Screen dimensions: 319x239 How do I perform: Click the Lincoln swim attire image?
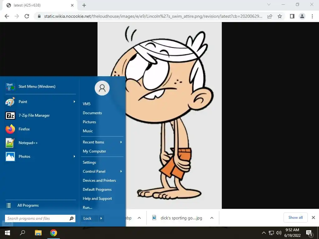[159, 115]
